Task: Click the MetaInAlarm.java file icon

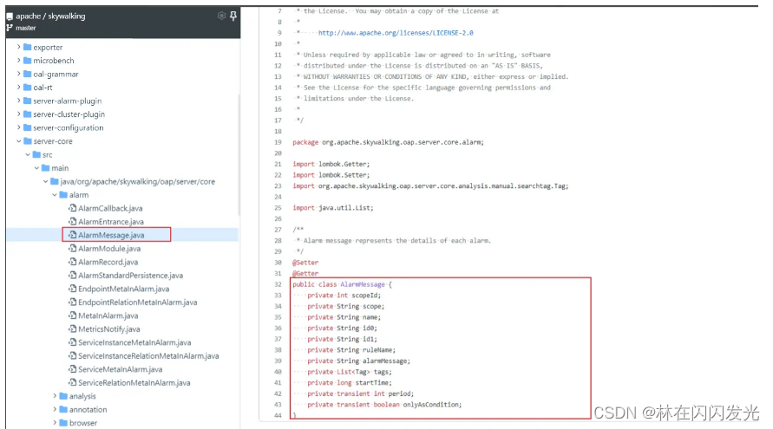Action: [73, 315]
